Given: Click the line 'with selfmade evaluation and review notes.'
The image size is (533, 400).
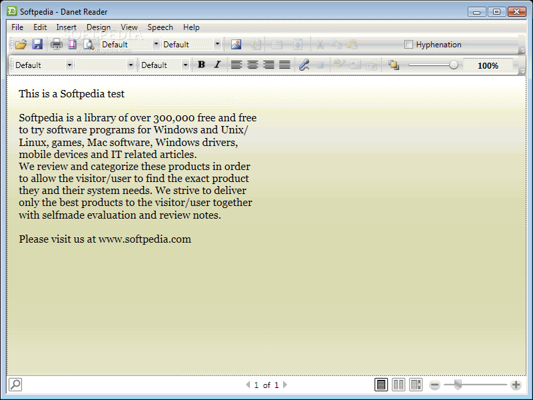Looking at the screenshot, I should click(120, 215).
